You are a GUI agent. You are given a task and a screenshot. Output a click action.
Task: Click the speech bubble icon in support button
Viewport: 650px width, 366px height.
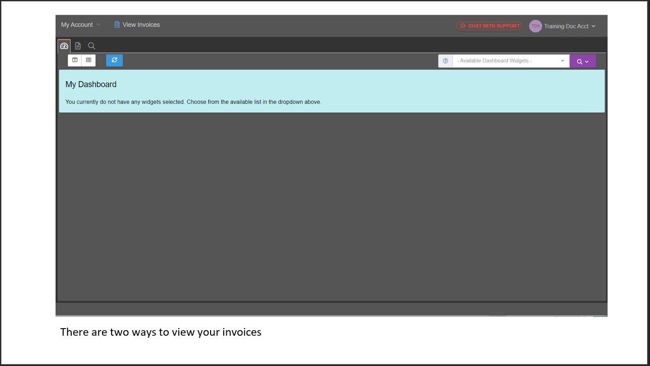click(x=463, y=26)
